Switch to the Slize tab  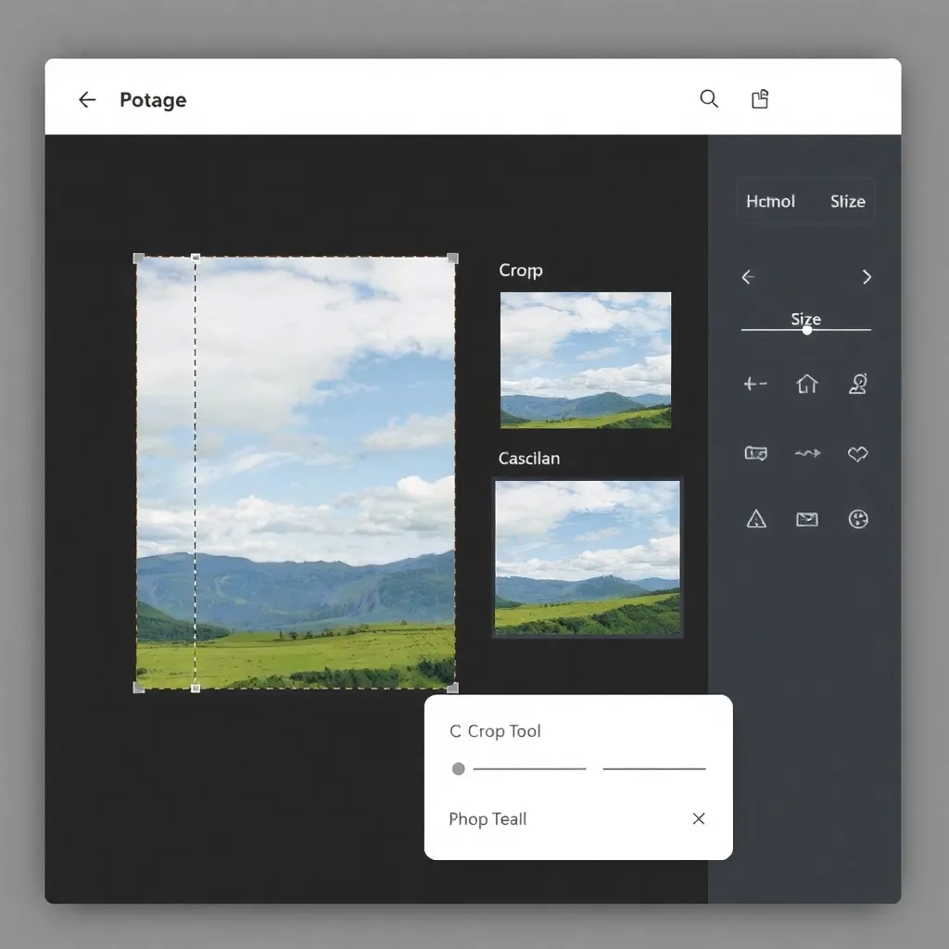click(846, 200)
